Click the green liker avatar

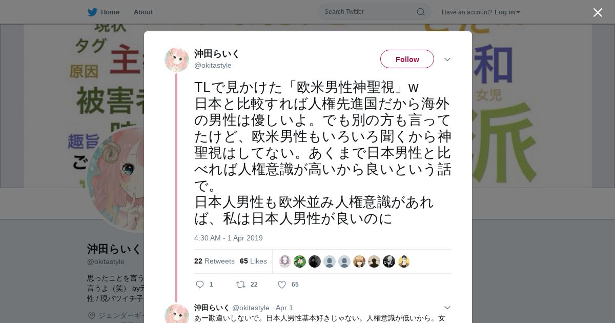click(x=300, y=261)
